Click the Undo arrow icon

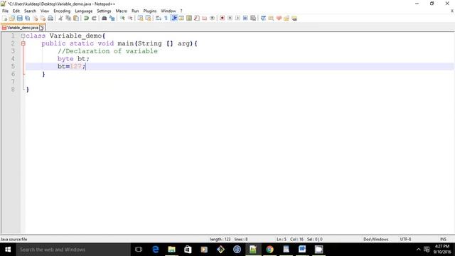coord(86,18)
